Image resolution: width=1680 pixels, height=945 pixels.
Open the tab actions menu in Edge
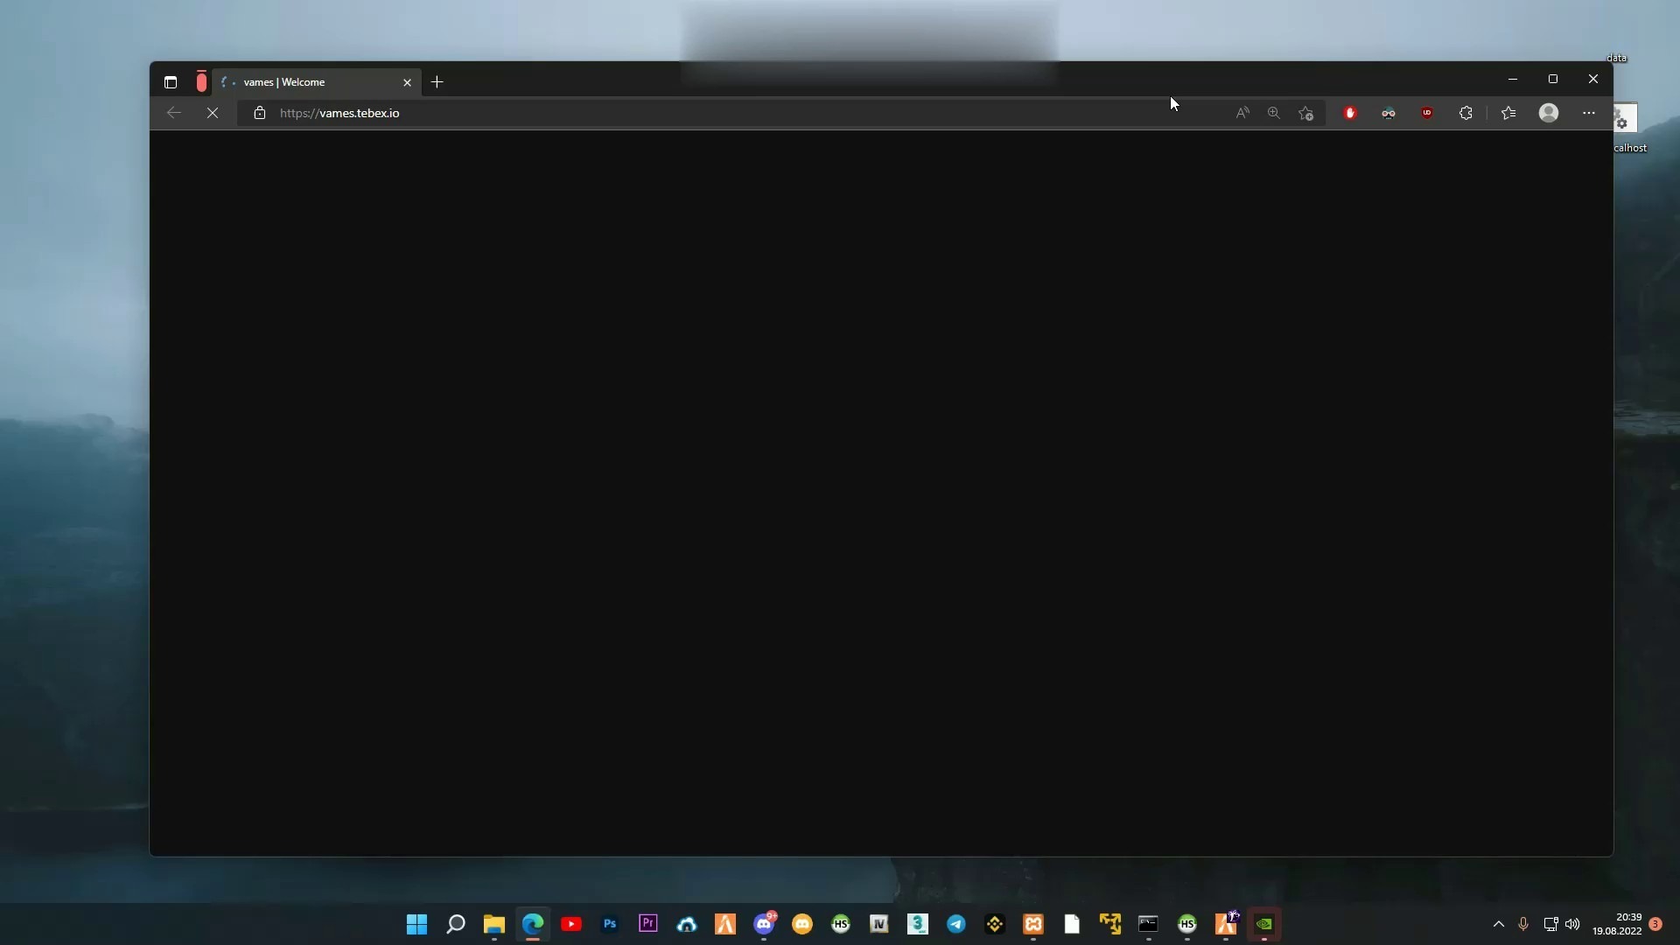[171, 82]
